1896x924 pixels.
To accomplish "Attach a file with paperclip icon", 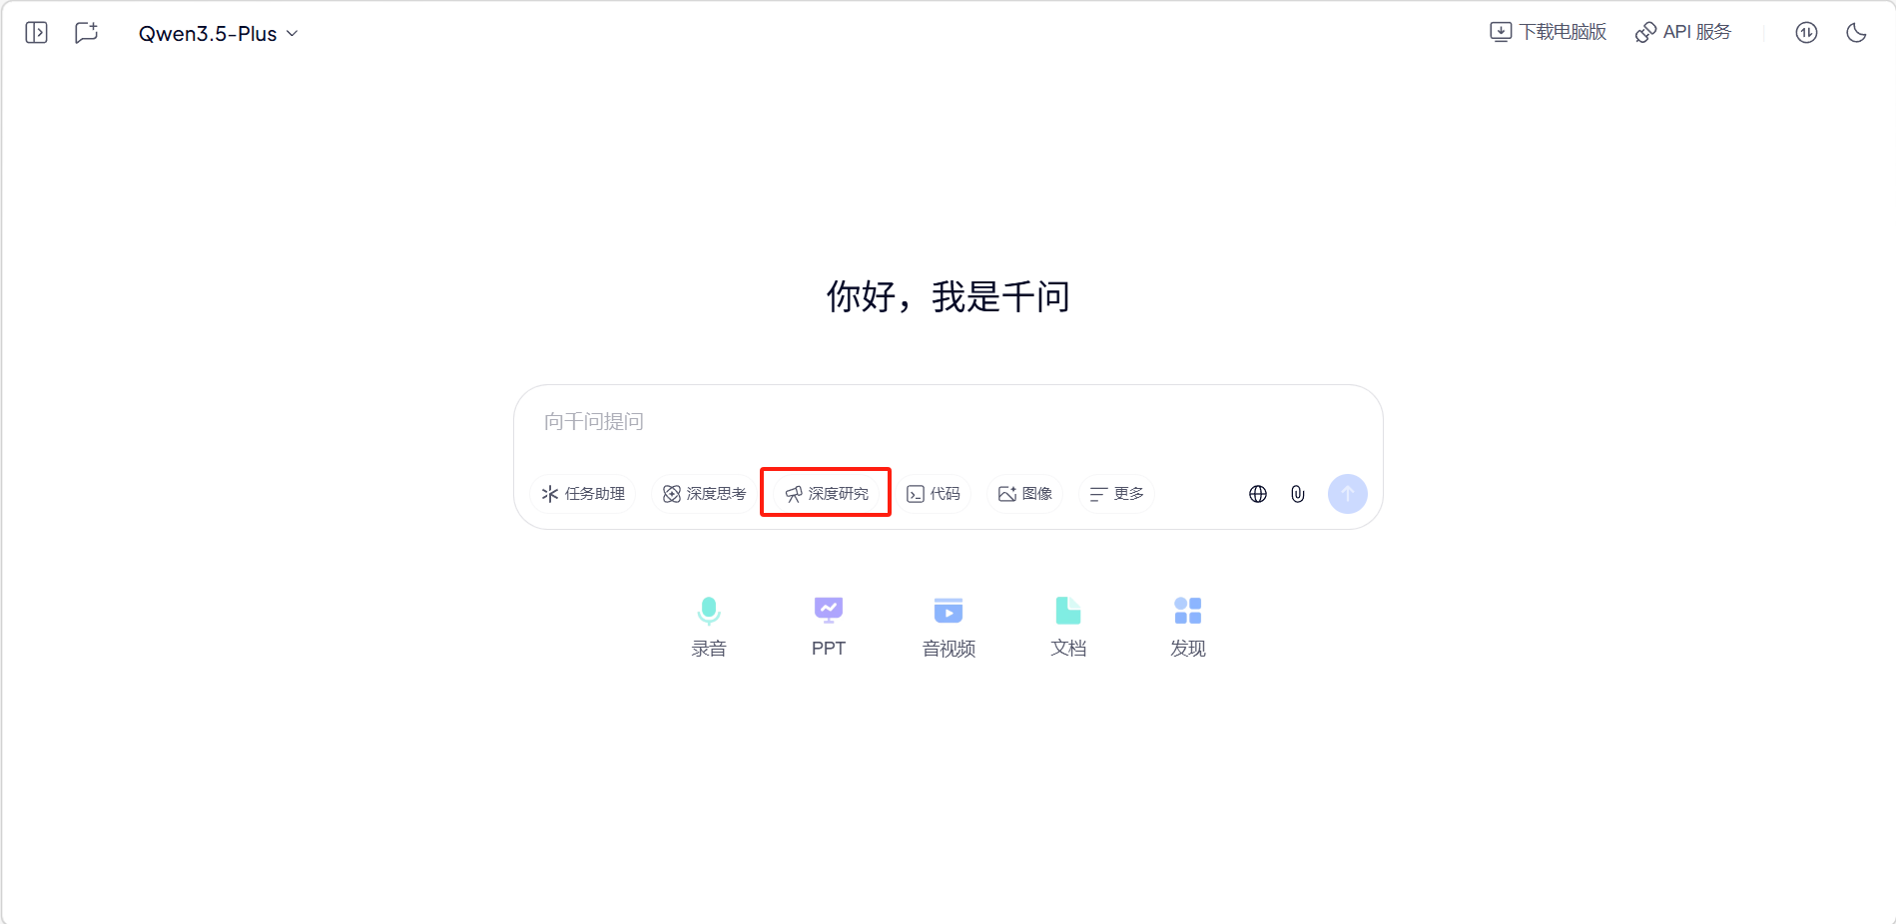I will click(1298, 494).
